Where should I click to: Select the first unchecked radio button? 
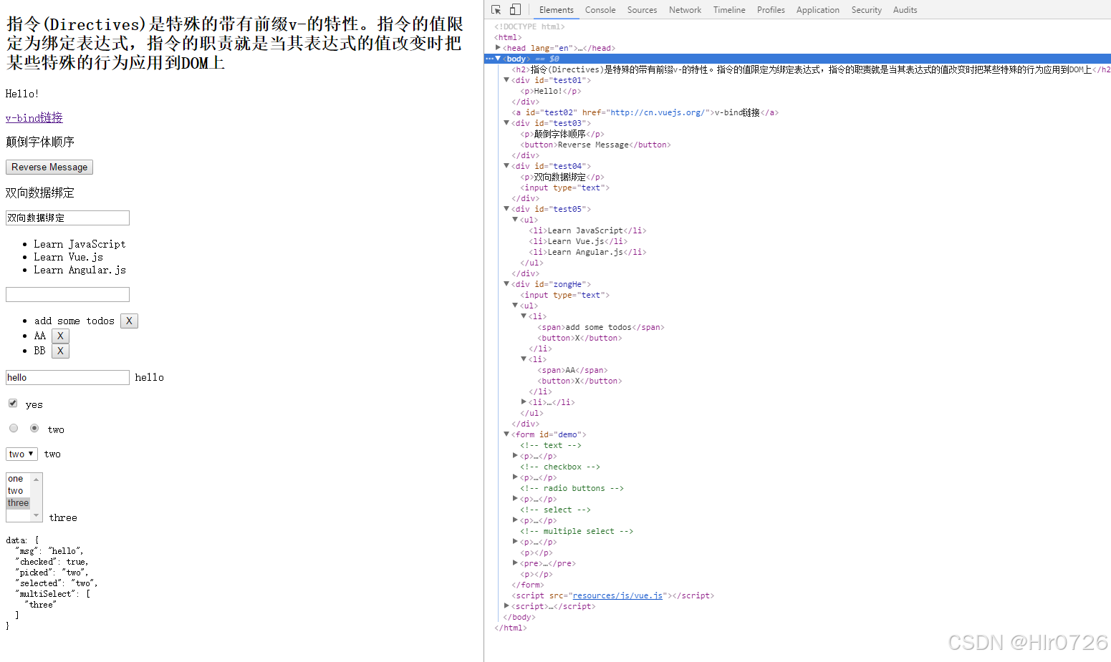[x=13, y=427]
